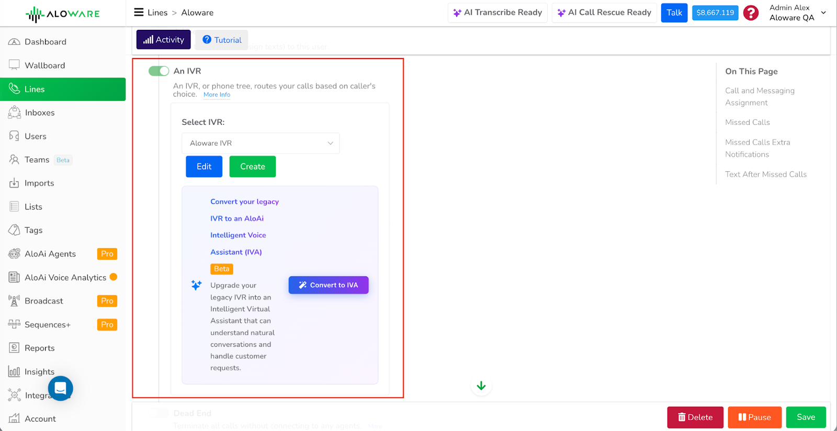This screenshot has width=837, height=431.
Task: Open the AloAi Agents robot icon
Action: pyautogui.click(x=14, y=254)
